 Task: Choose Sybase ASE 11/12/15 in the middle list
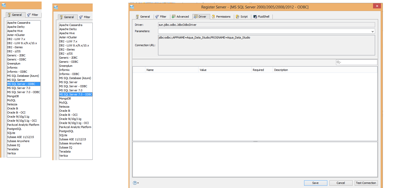tap(76, 139)
